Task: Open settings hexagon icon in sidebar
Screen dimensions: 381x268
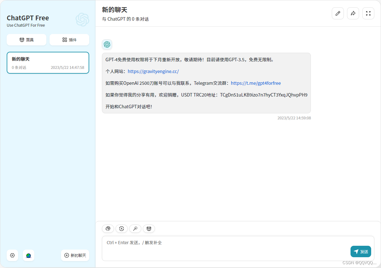Action: pos(12,255)
